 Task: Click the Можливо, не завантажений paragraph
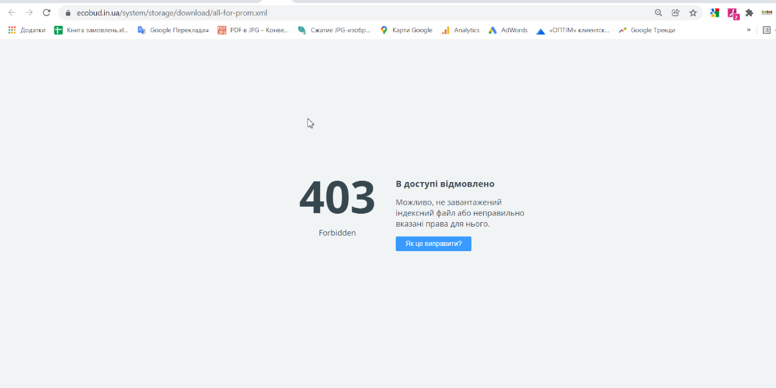click(x=460, y=213)
